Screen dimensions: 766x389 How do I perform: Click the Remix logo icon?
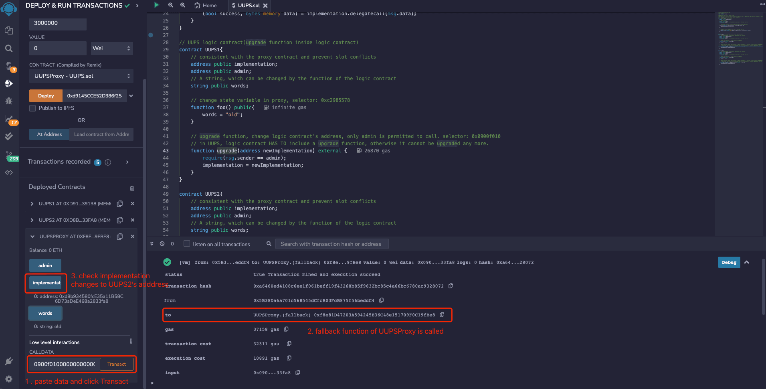(9, 8)
